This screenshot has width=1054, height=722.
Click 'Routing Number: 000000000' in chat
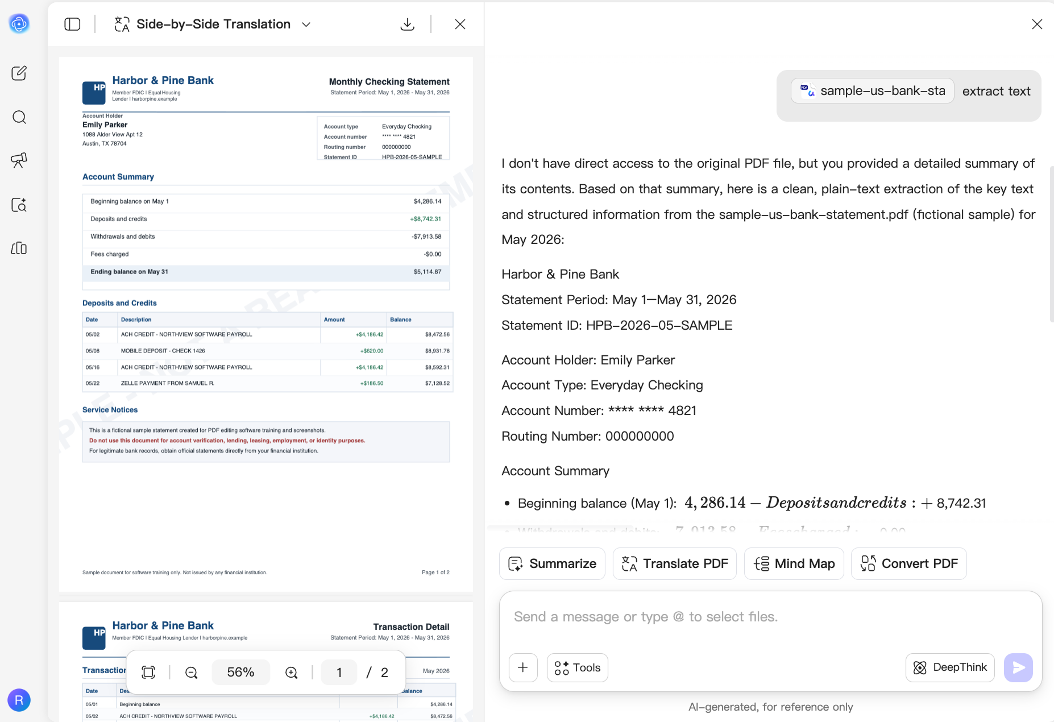588,437
